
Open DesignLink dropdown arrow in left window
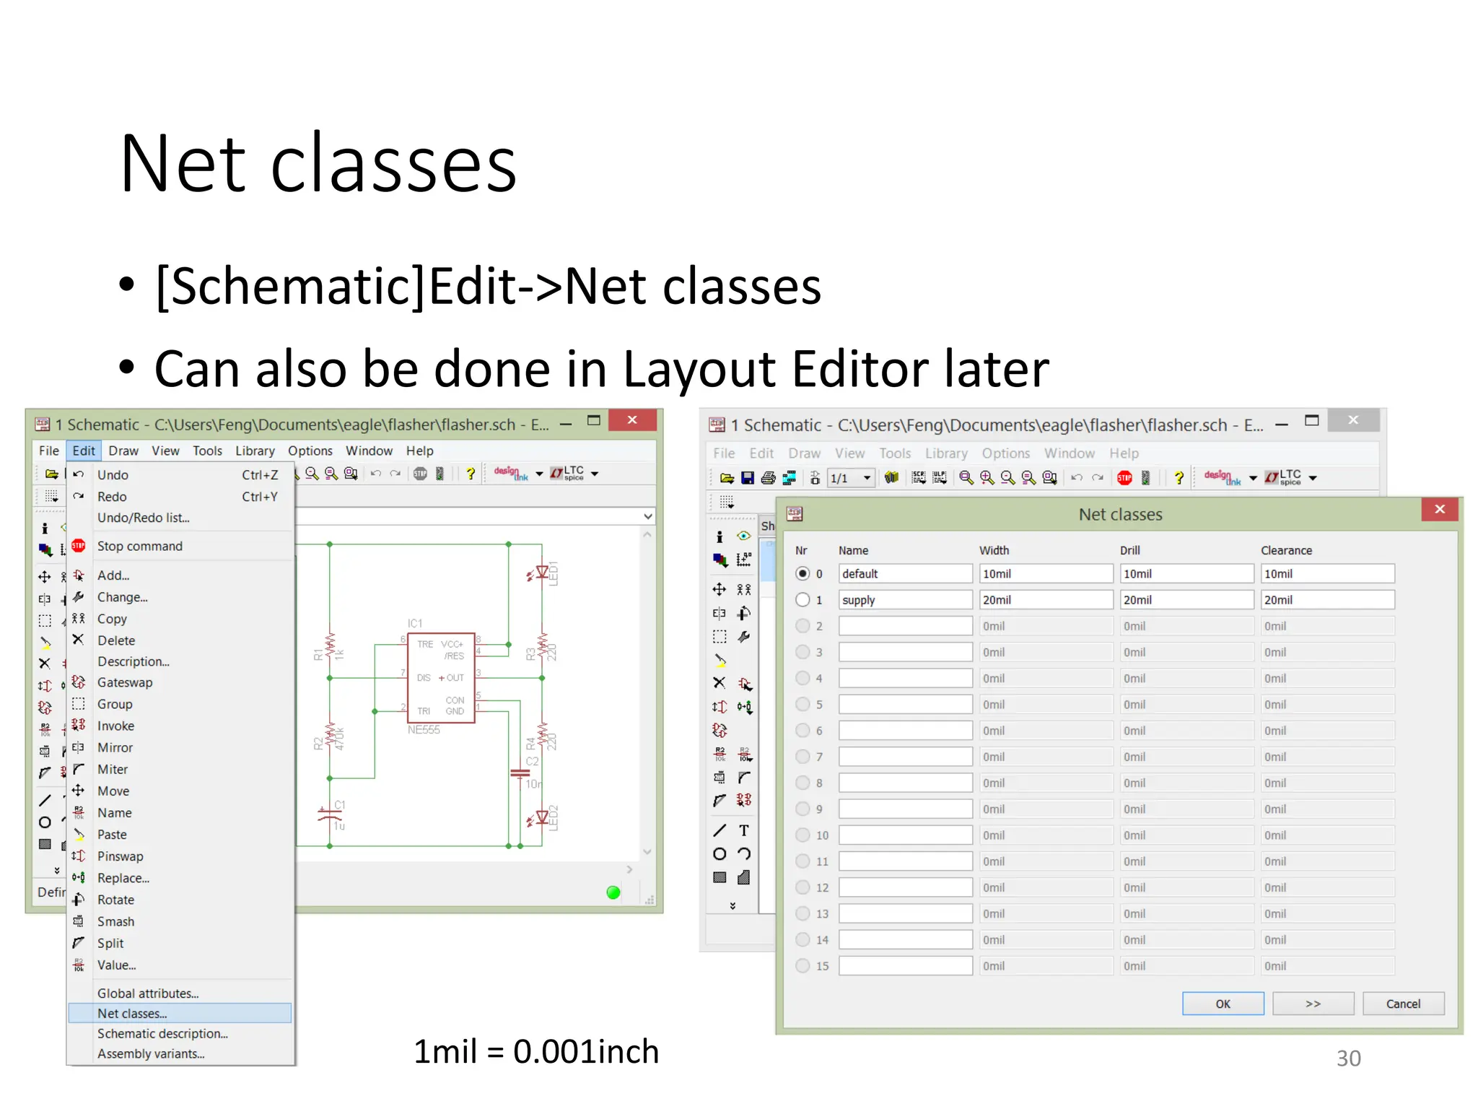[x=539, y=474]
